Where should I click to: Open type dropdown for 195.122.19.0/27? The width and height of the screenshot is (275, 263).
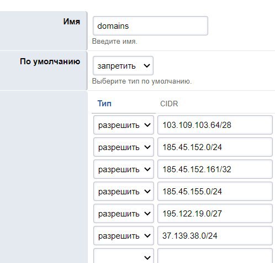click(124, 214)
